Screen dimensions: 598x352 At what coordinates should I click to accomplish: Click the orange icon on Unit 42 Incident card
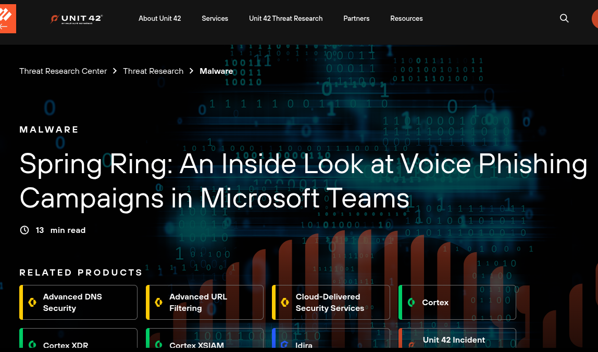pos(411,345)
